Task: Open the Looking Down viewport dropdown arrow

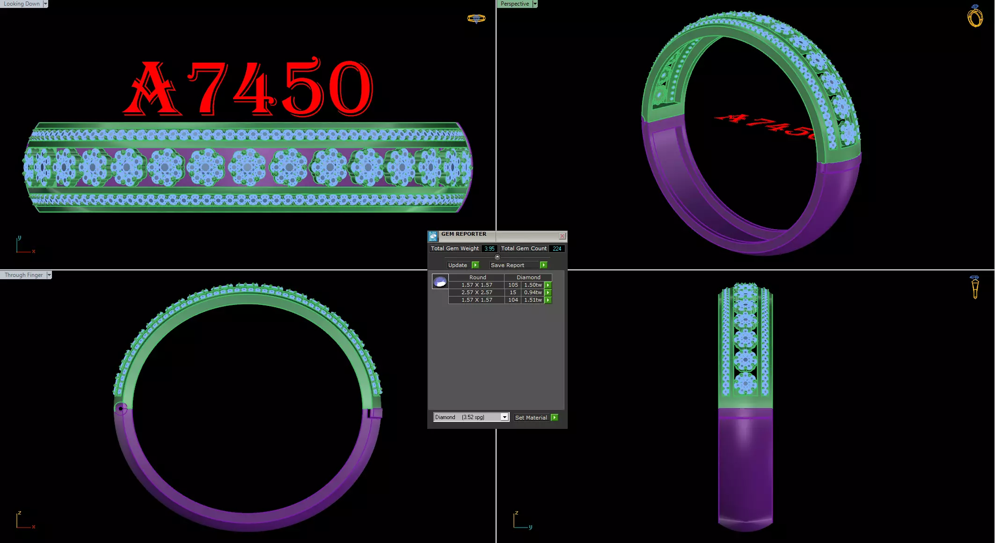Action: click(x=45, y=4)
